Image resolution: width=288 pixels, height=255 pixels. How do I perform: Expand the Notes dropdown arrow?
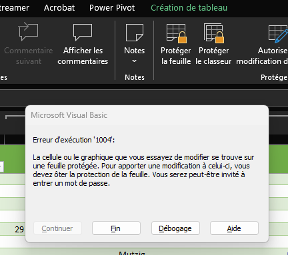point(134,61)
